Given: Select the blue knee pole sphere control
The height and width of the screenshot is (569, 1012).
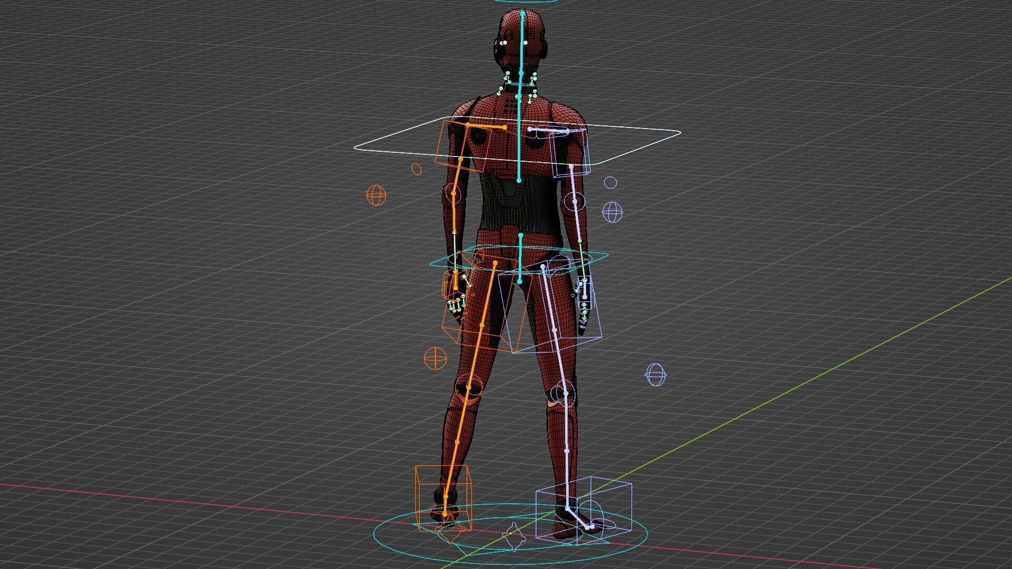Looking at the screenshot, I should coord(656,375).
